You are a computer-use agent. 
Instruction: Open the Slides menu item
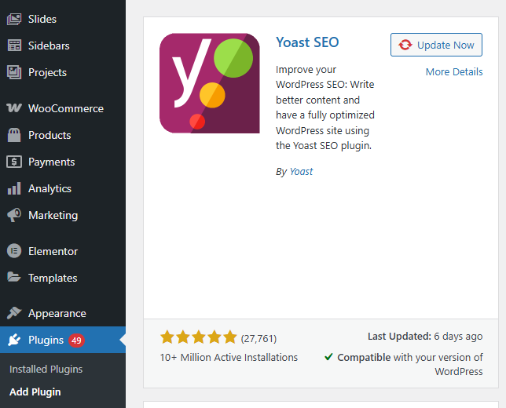(63, 19)
